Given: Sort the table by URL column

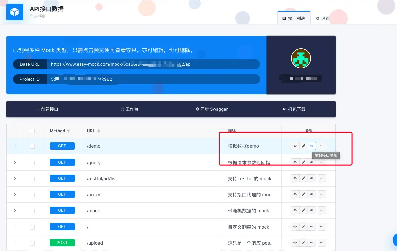Looking at the screenshot, I should 98,131.
